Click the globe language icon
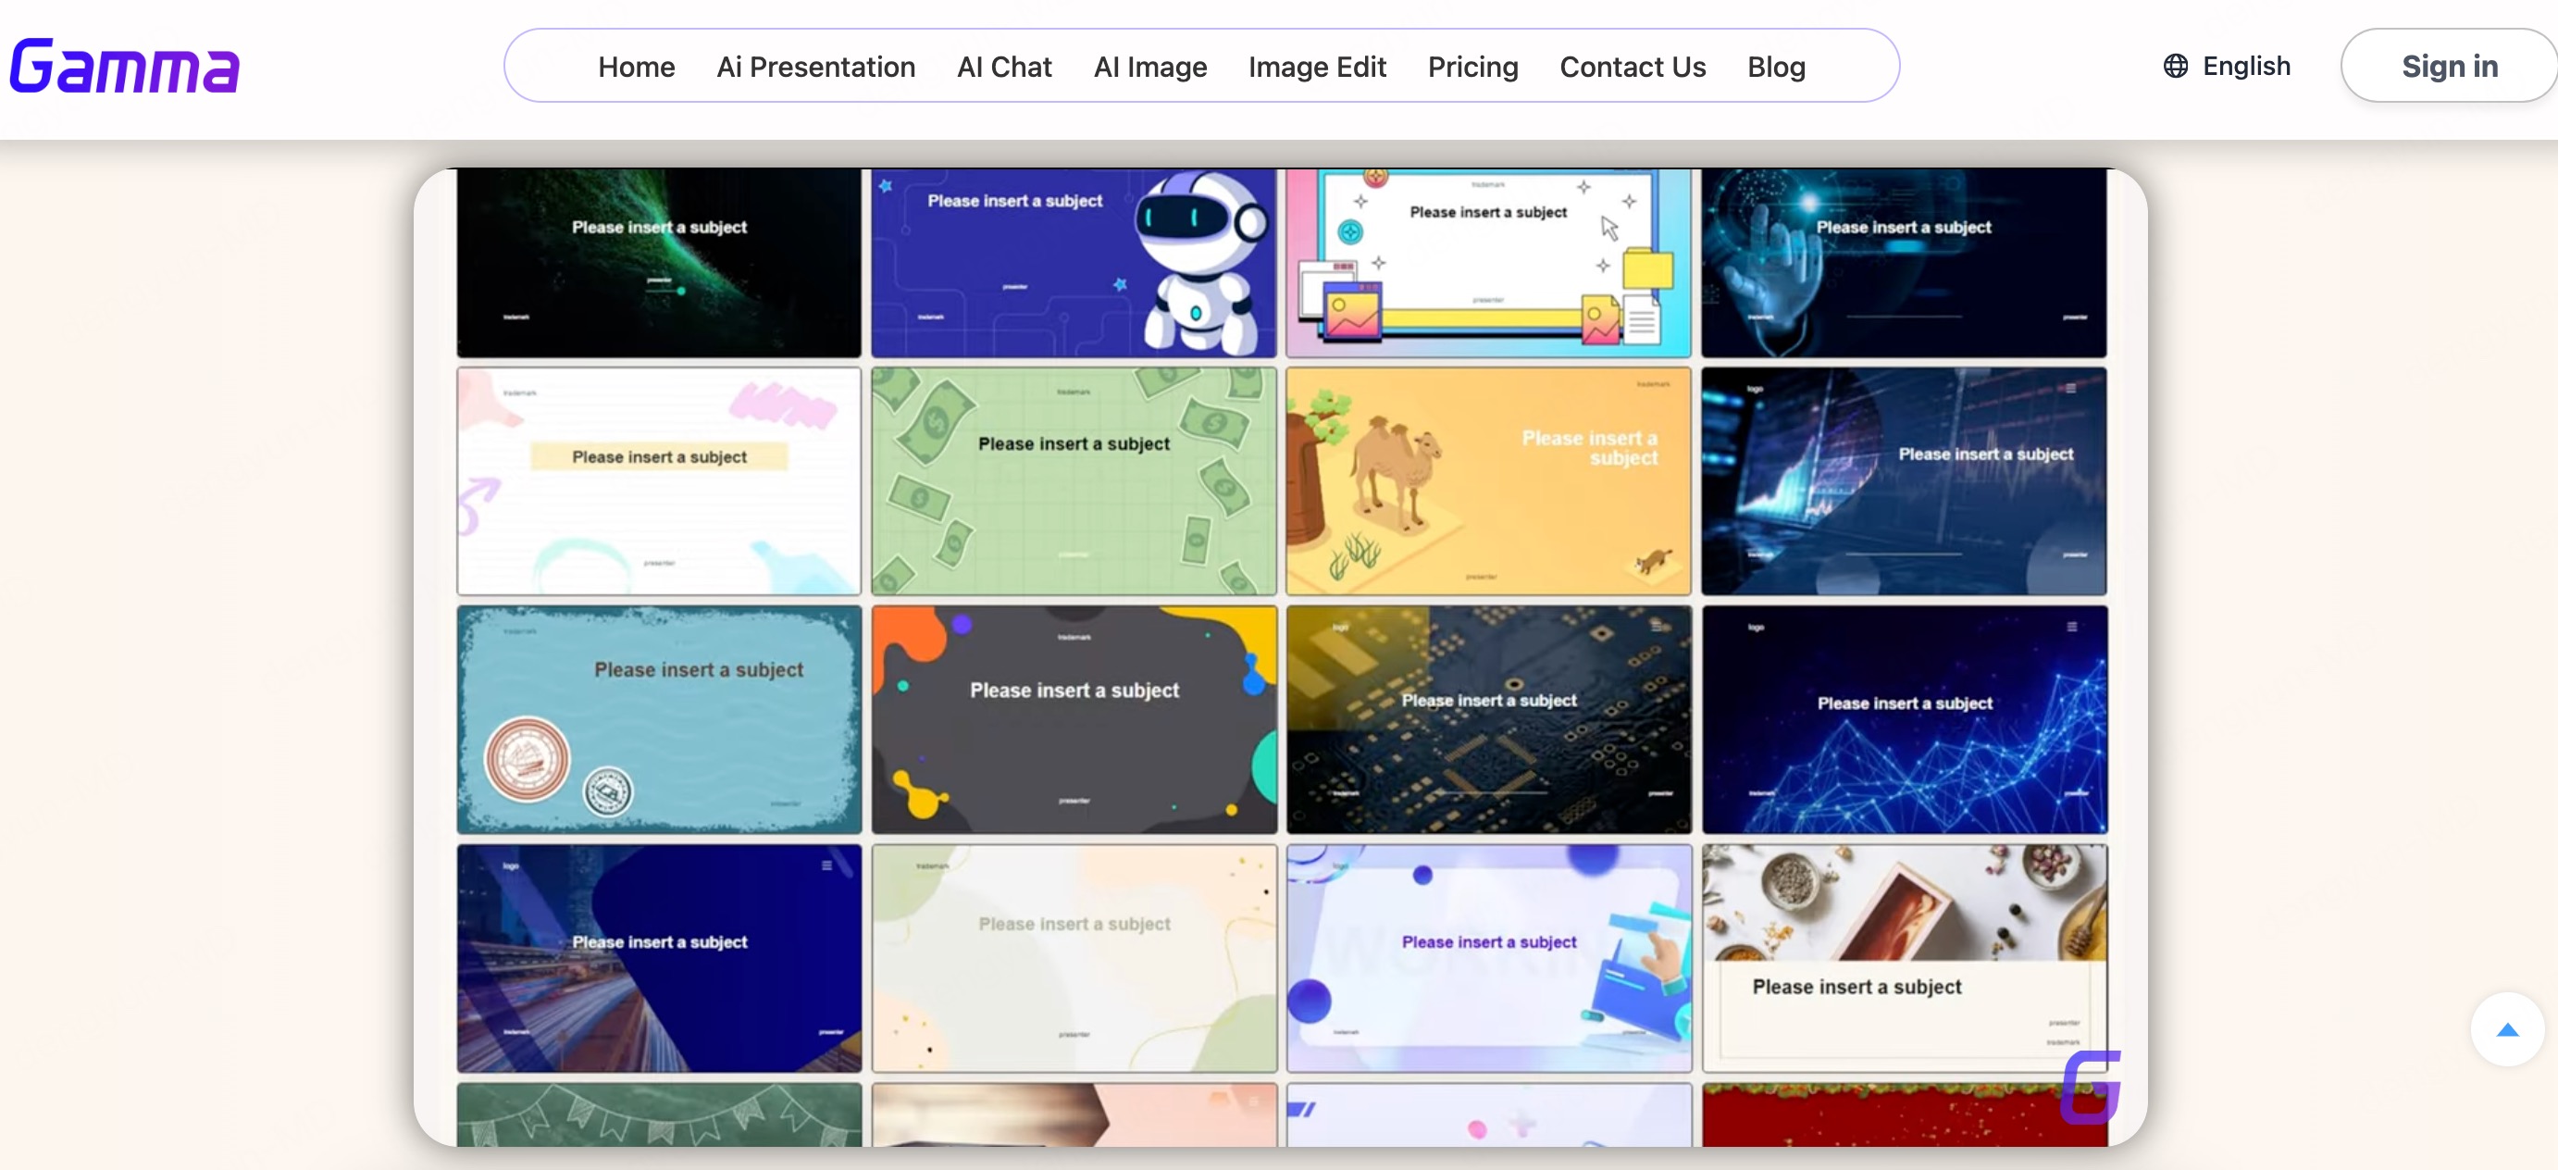The height and width of the screenshot is (1170, 2558). [2175, 67]
